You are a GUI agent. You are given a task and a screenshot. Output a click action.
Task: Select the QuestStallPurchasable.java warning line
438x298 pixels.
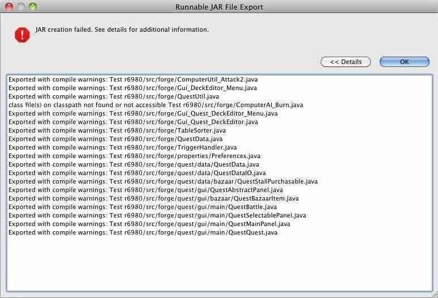(163, 181)
